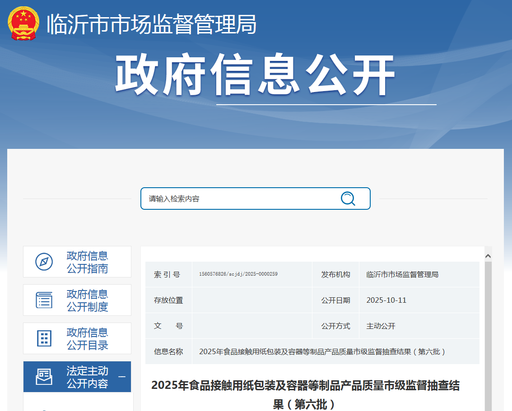Click the 主动公开 disclosure method value

click(381, 326)
